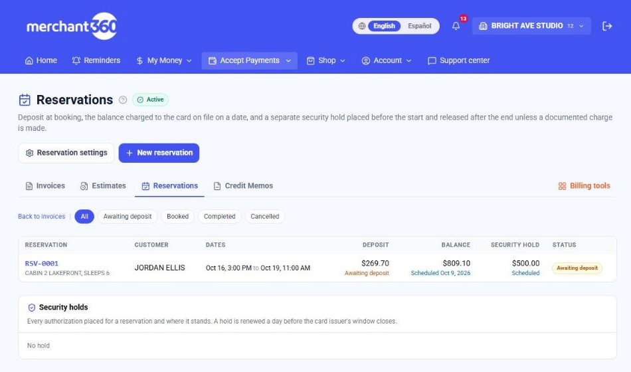Click the Estimates tab icon

point(84,186)
